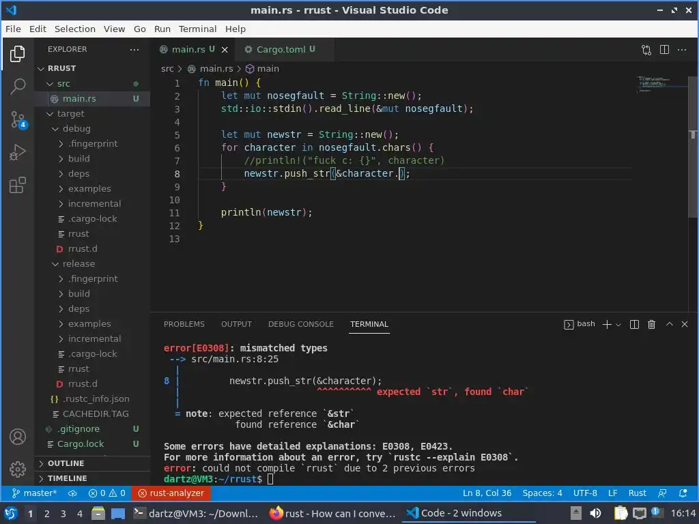Switch to the DEBUG CONSOLE tab
The width and height of the screenshot is (699, 524).
300,324
